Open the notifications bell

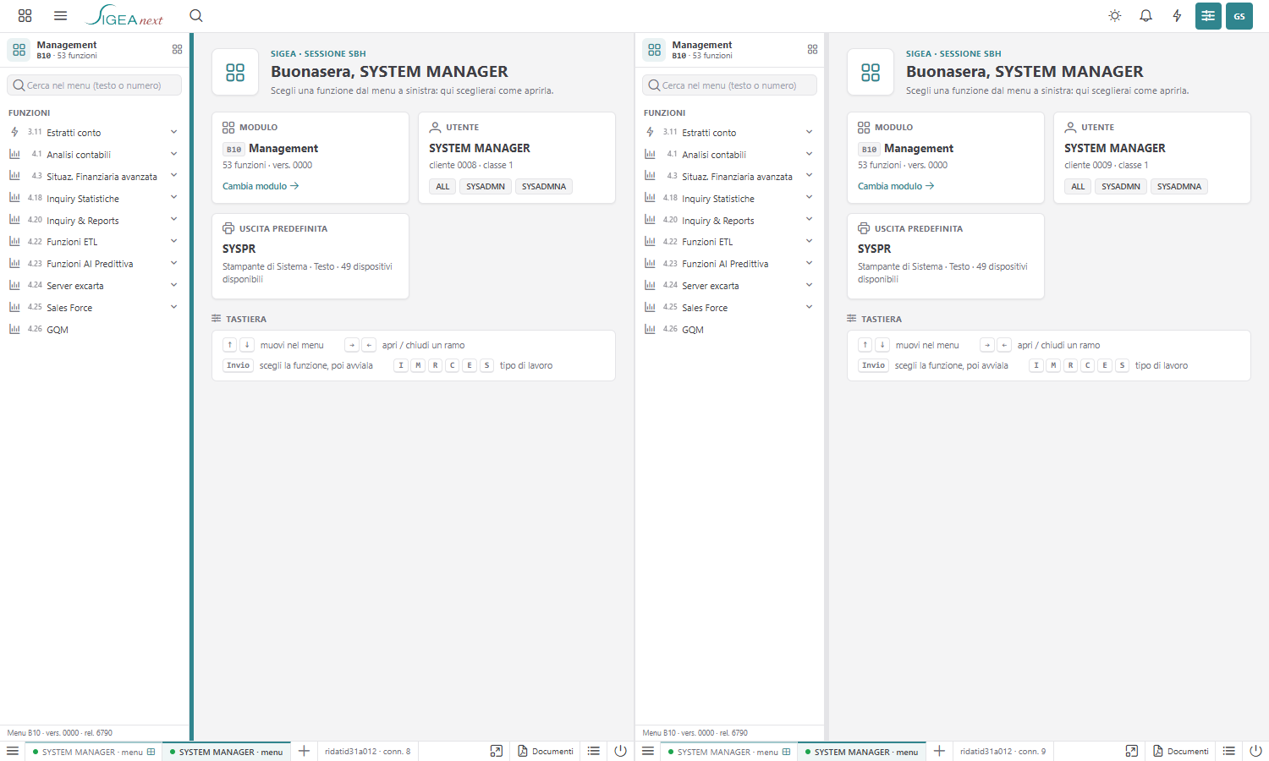1146,15
